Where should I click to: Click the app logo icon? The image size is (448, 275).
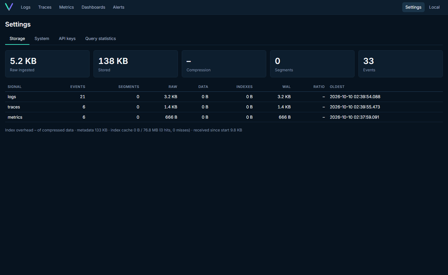click(9, 7)
